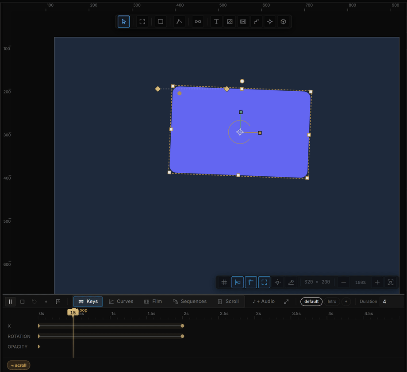The height and width of the screenshot is (372, 407).
Task: Pause the animation playback
Action: click(x=10, y=302)
